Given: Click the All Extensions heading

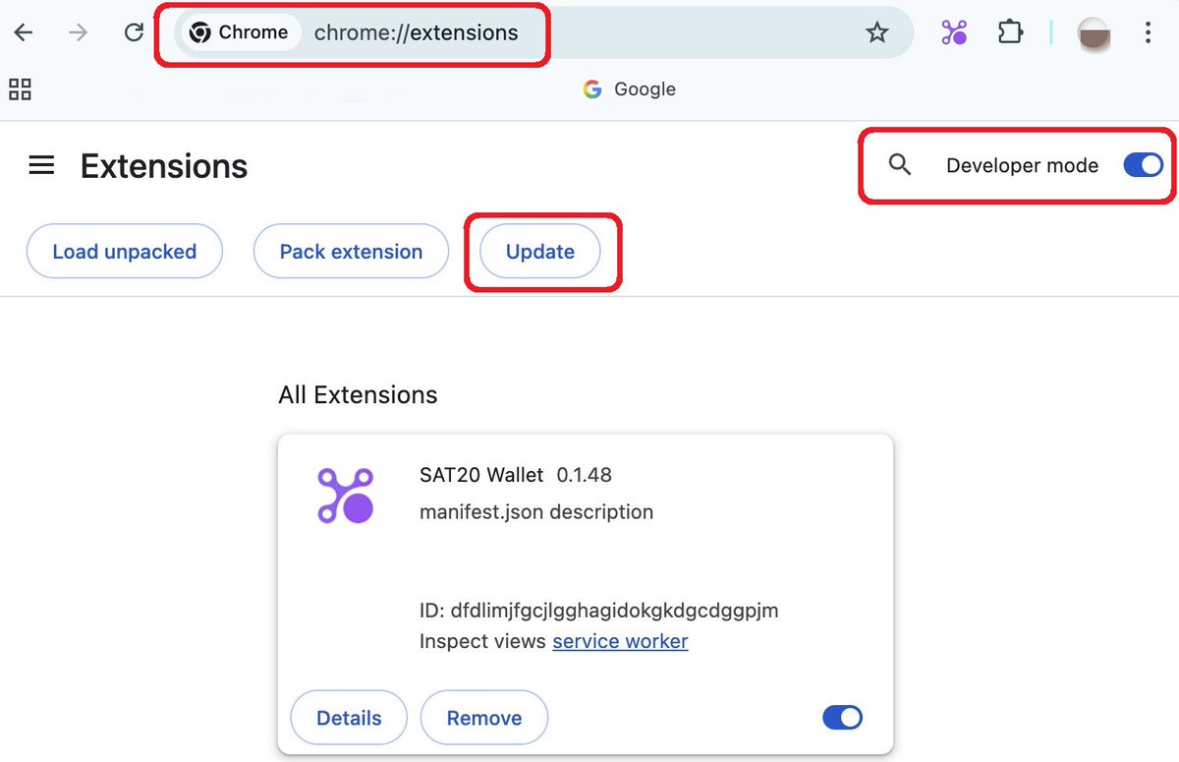Looking at the screenshot, I should [358, 395].
